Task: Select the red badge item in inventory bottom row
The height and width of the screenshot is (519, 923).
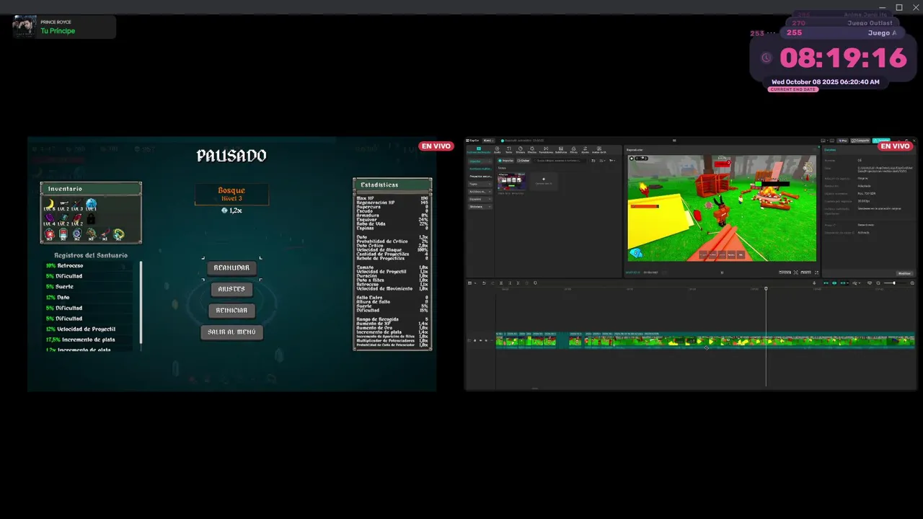Action: 49,234
